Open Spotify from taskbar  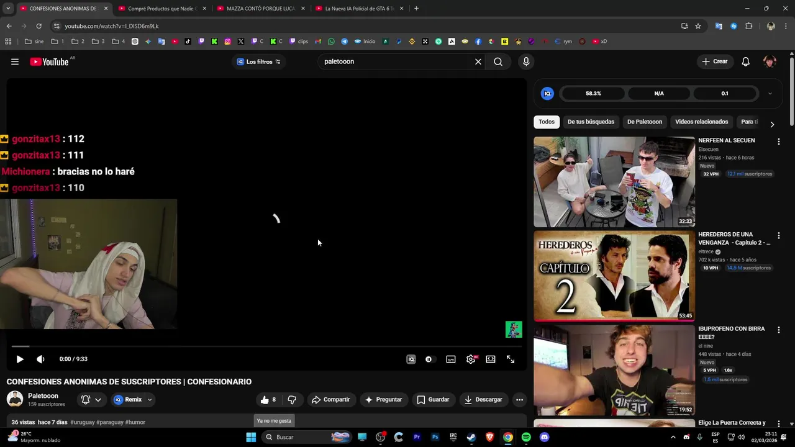click(526, 437)
